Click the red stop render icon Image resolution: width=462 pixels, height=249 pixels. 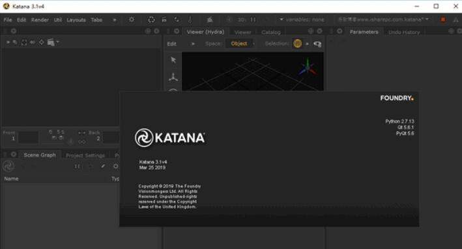(443, 20)
